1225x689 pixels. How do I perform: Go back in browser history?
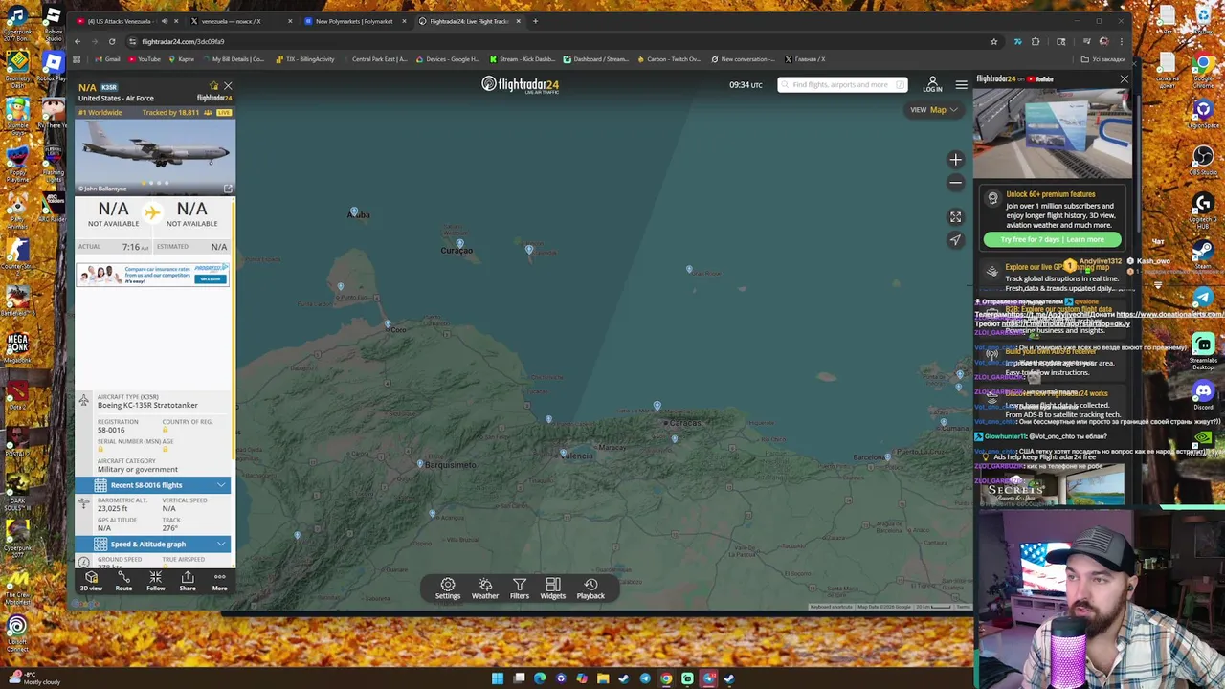(78, 41)
